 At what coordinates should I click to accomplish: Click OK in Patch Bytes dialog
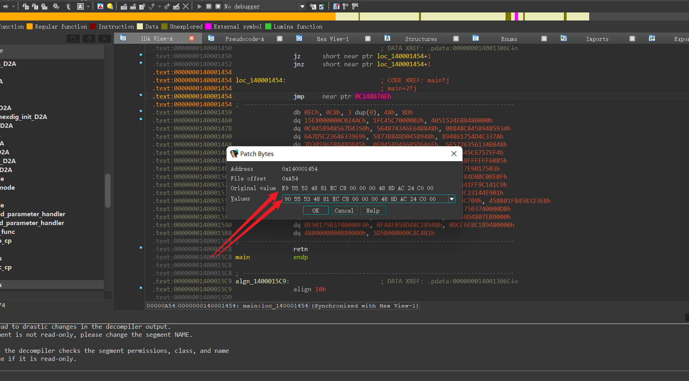coord(316,211)
